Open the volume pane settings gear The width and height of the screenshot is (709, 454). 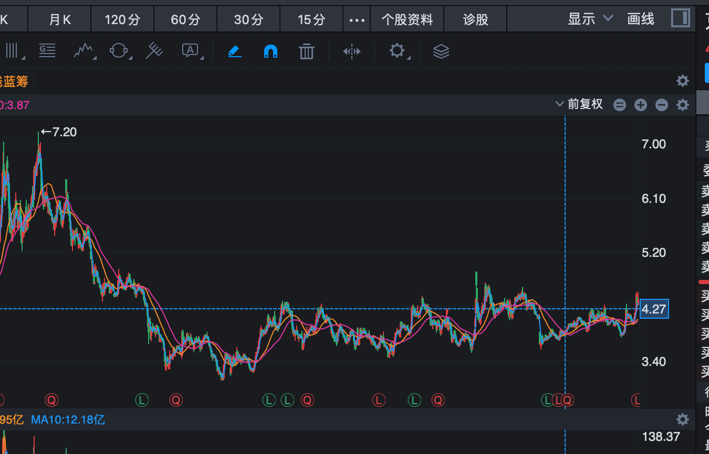pyautogui.click(x=682, y=419)
